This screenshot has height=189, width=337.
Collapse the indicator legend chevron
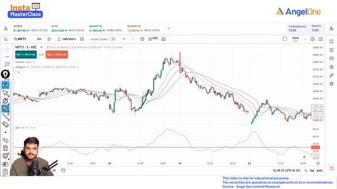pyautogui.click(x=18, y=72)
